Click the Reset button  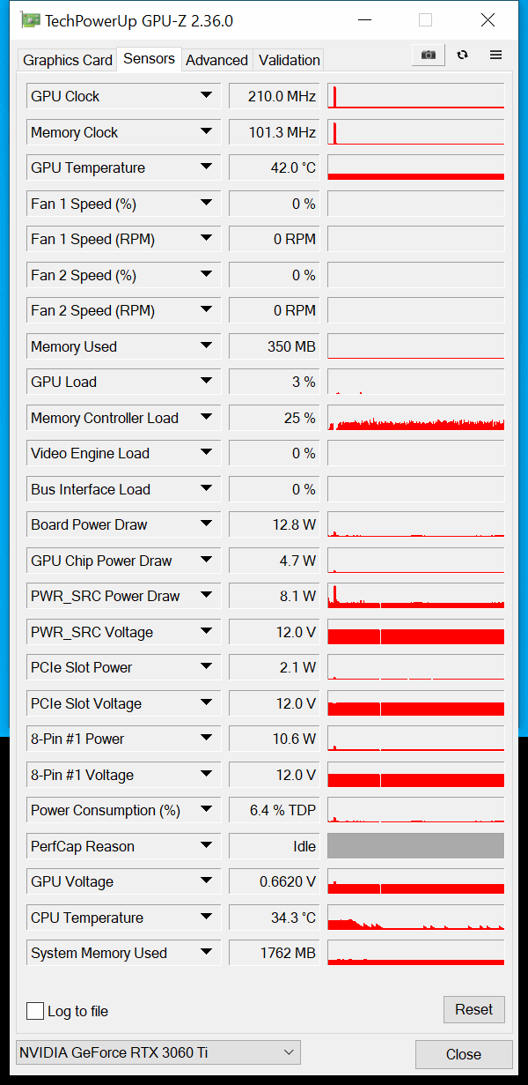473,1009
